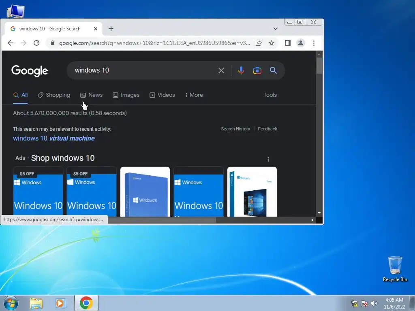Go back to the previous page in Chrome
The height and width of the screenshot is (311, 415).
pos(10,43)
